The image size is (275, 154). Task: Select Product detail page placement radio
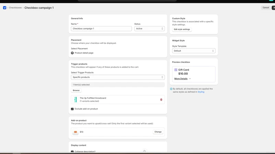(x=72, y=53)
